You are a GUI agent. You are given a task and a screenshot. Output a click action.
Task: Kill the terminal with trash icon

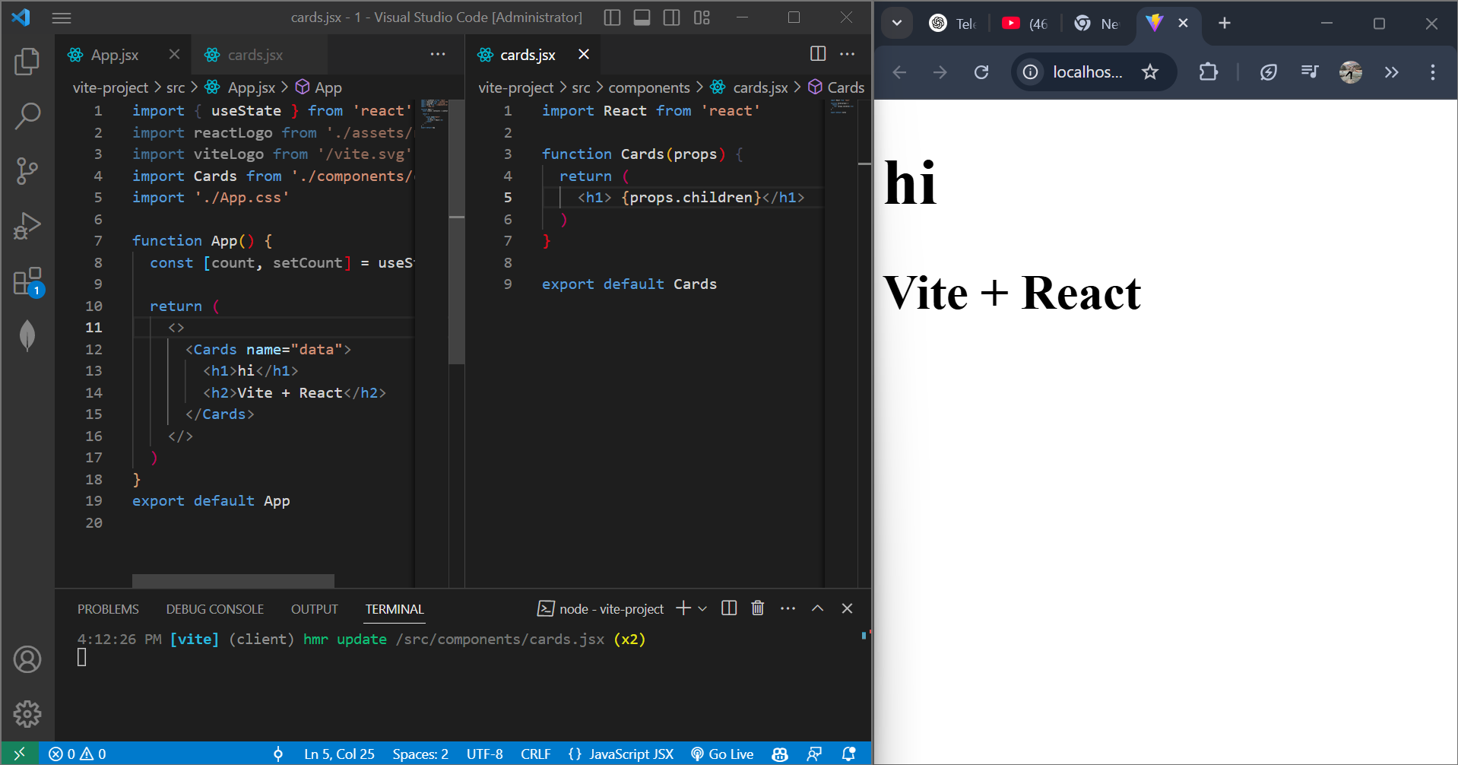(758, 608)
